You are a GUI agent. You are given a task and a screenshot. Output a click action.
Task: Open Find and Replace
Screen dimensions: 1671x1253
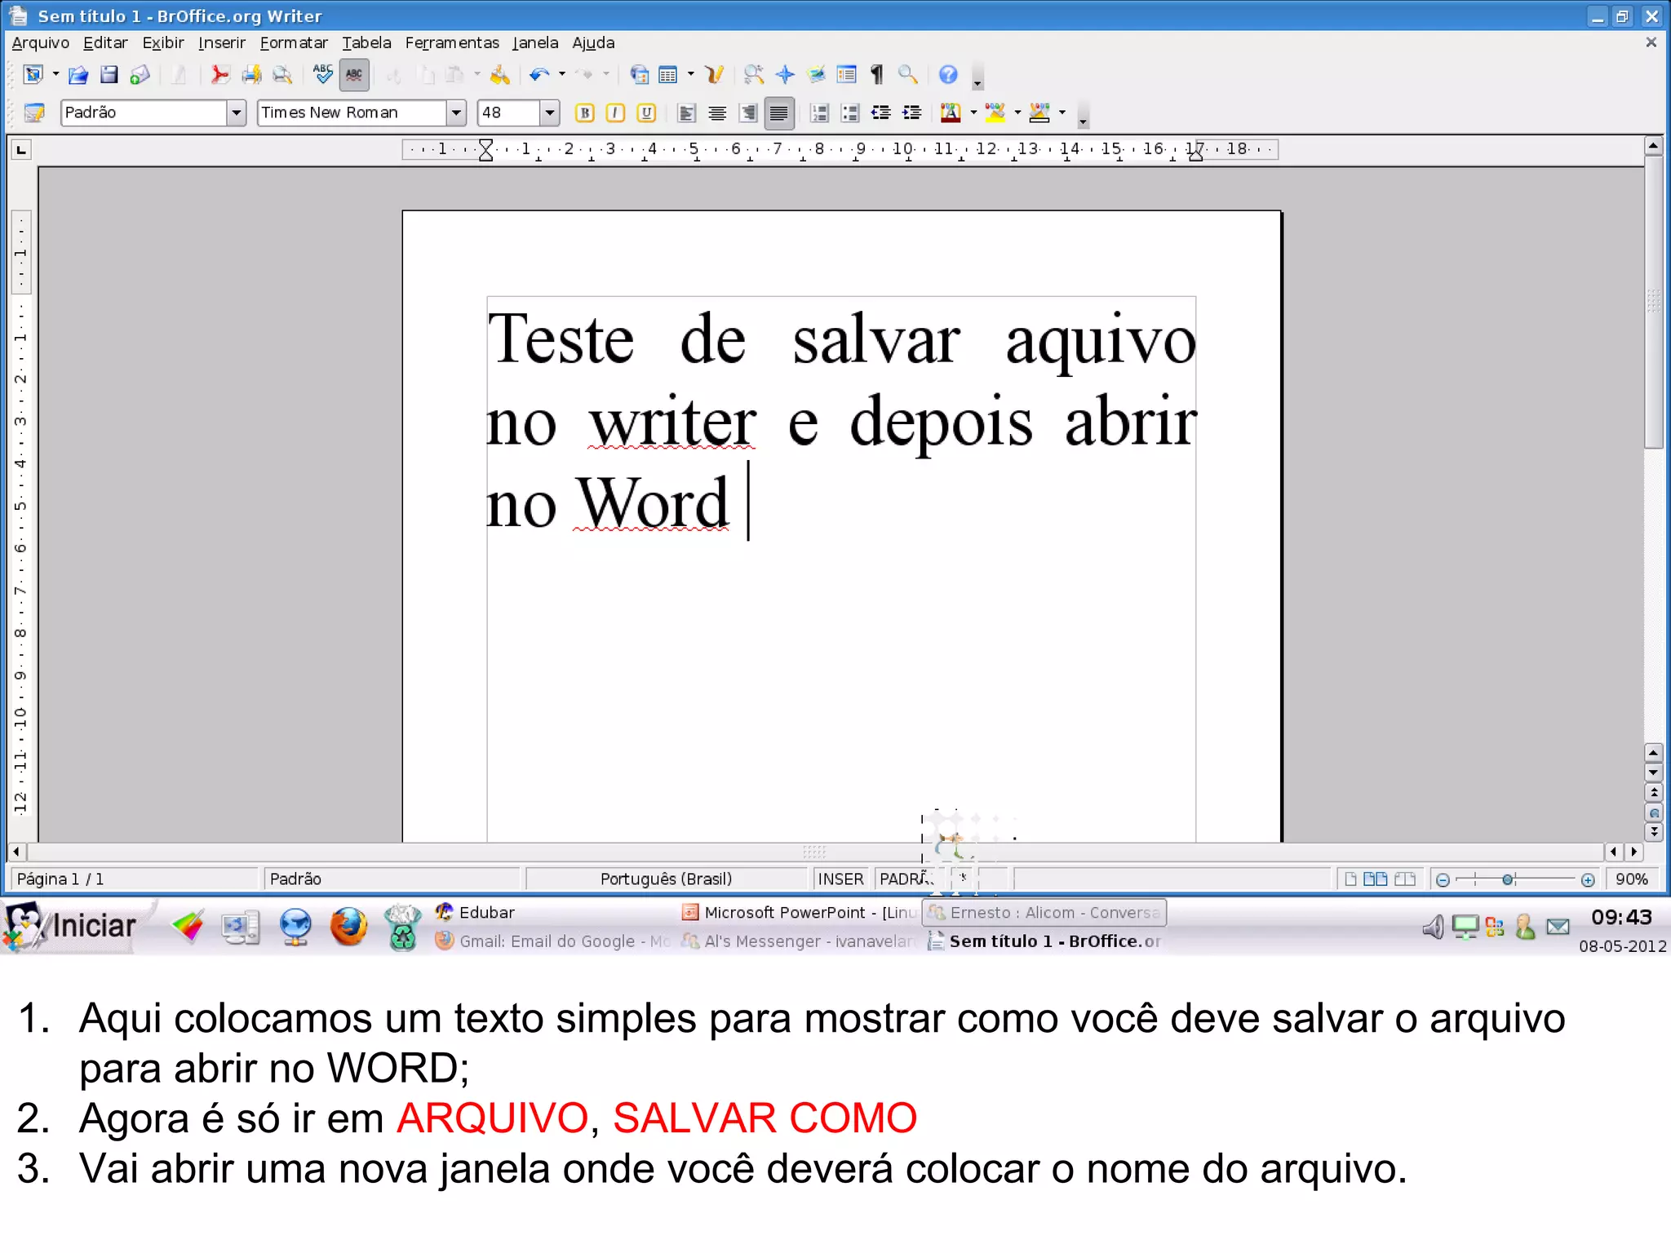click(754, 75)
